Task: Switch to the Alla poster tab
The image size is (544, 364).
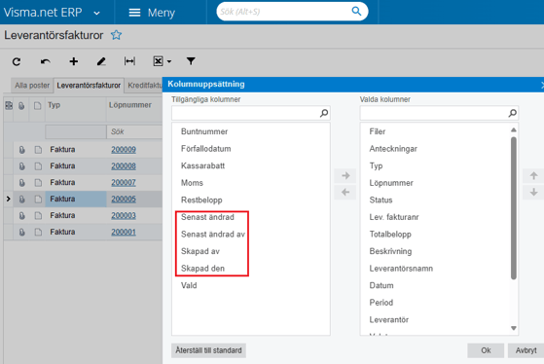Action: coord(32,86)
